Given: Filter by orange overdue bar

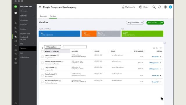Looking at the screenshot, I should point(89,34).
